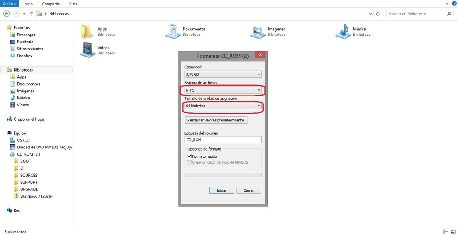Open the Archivo menu
The height and width of the screenshot is (235, 458).
point(9,4)
